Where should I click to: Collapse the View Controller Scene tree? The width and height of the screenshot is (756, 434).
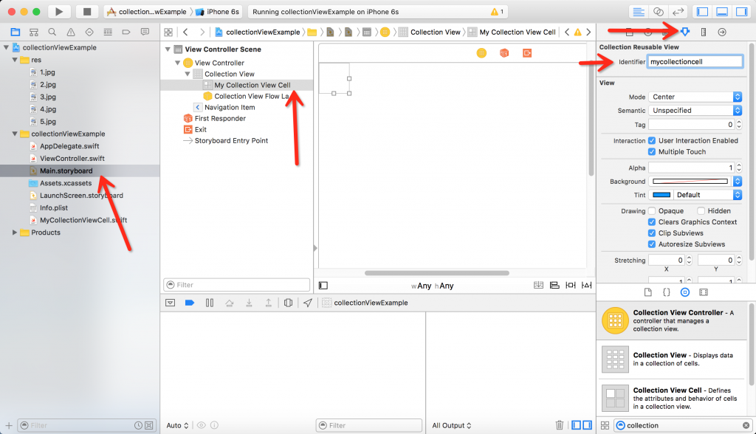point(168,49)
